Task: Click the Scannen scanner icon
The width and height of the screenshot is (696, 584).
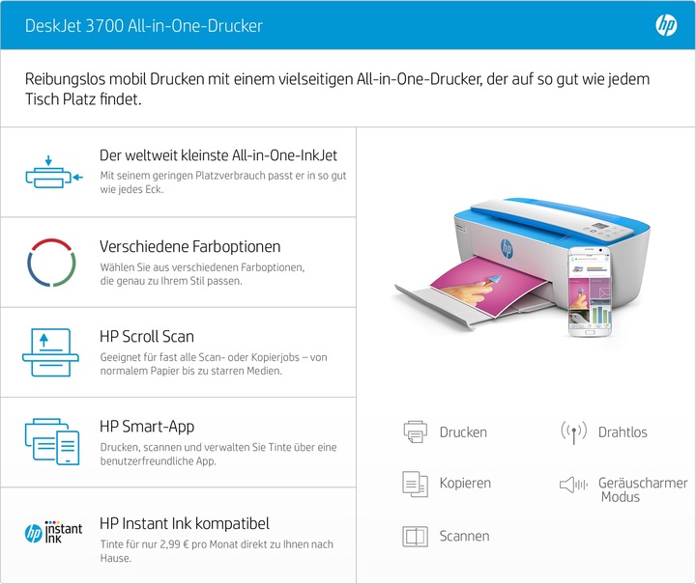Action: click(415, 536)
